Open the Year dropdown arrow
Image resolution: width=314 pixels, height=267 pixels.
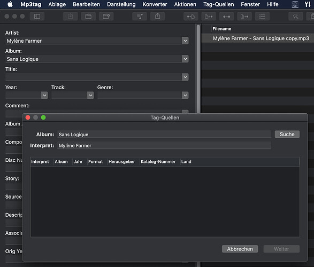44,96
